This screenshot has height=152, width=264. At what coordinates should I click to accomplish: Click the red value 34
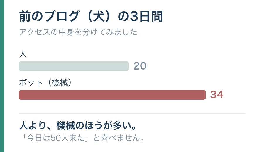tap(217, 95)
